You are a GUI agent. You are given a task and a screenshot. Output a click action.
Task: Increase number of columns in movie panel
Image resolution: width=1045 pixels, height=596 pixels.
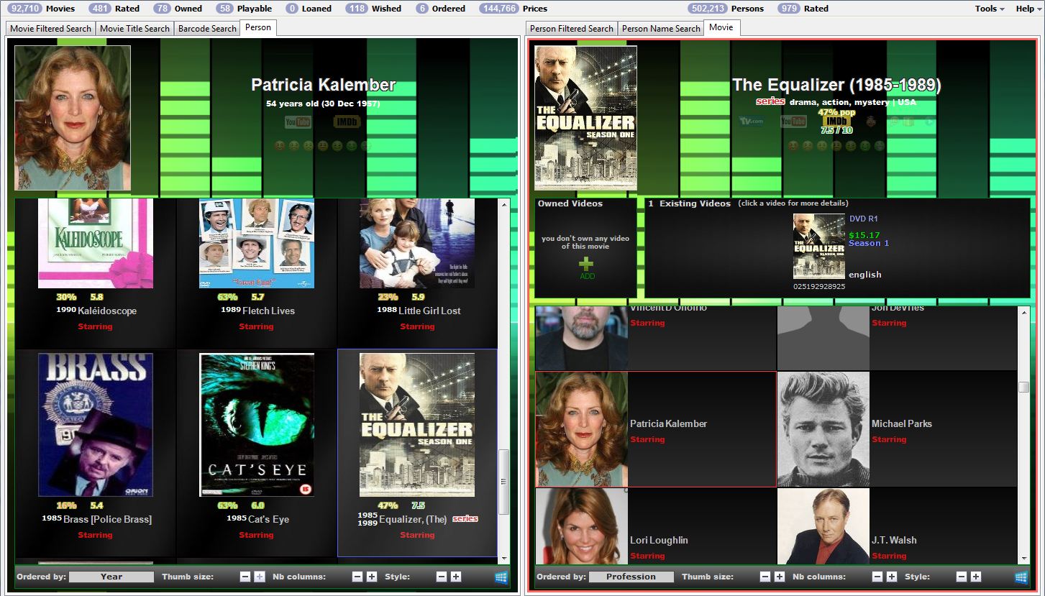click(892, 577)
